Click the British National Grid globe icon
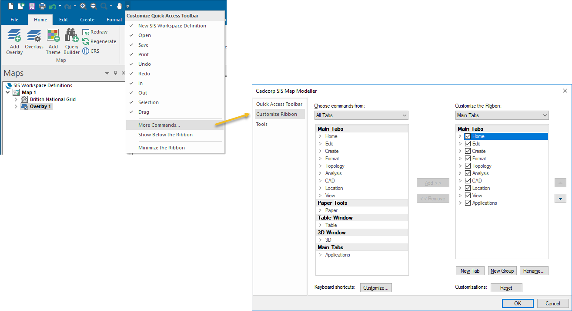Image resolution: width=572 pixels, height=311 pixels. [24, 99]
